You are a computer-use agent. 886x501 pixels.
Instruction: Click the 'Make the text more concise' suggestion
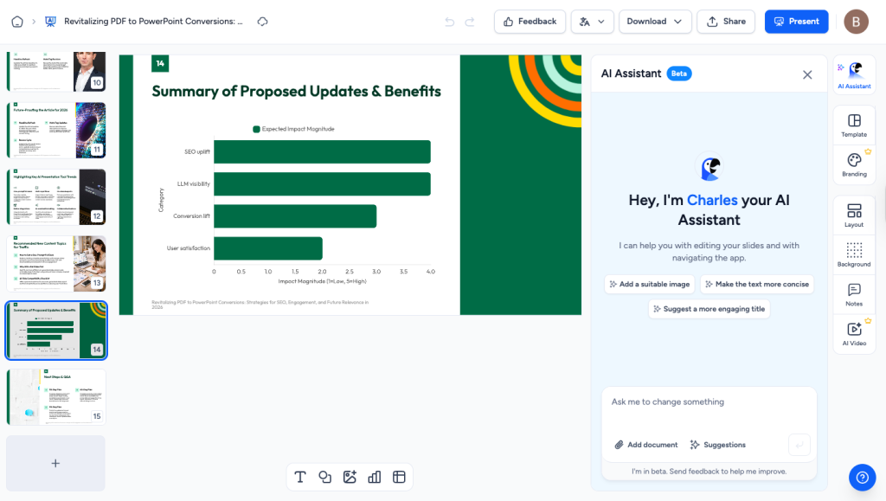point(756,285)
